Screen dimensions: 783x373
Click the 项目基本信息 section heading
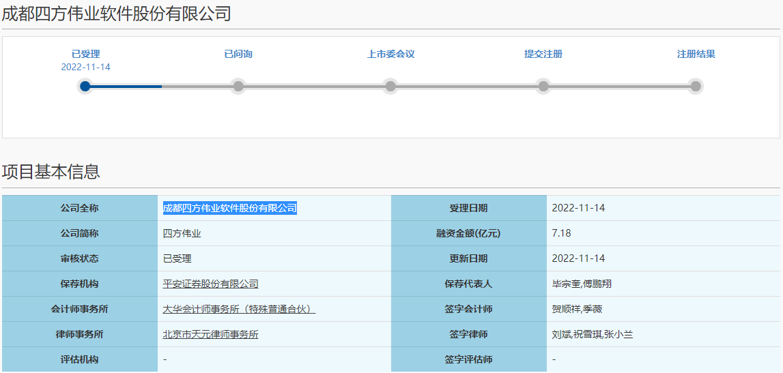(51, 171)
